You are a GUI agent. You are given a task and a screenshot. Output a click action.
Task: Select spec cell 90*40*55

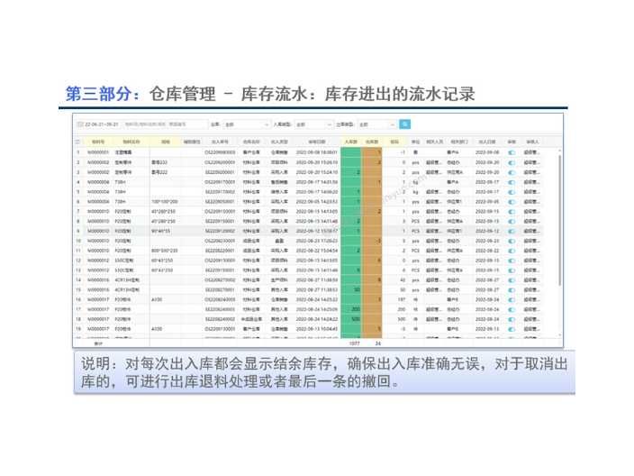coord(160,231)
